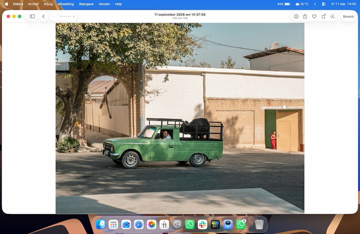Open System Settings from the Dock
This screenshot has width=360, height=234.
(x=177, y=224)
